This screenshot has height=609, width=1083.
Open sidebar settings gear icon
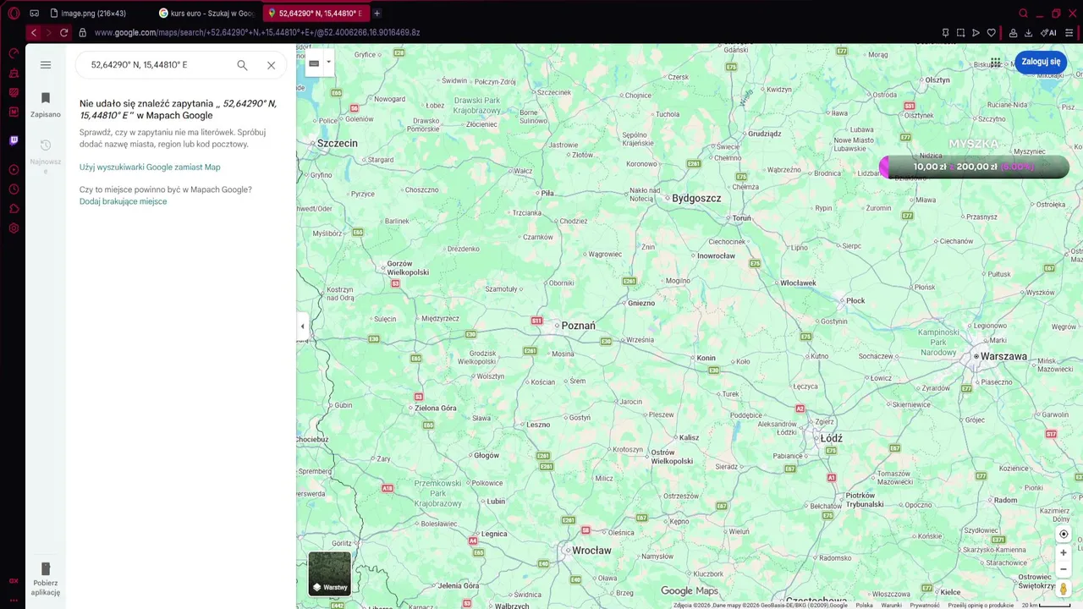[14, 228]
